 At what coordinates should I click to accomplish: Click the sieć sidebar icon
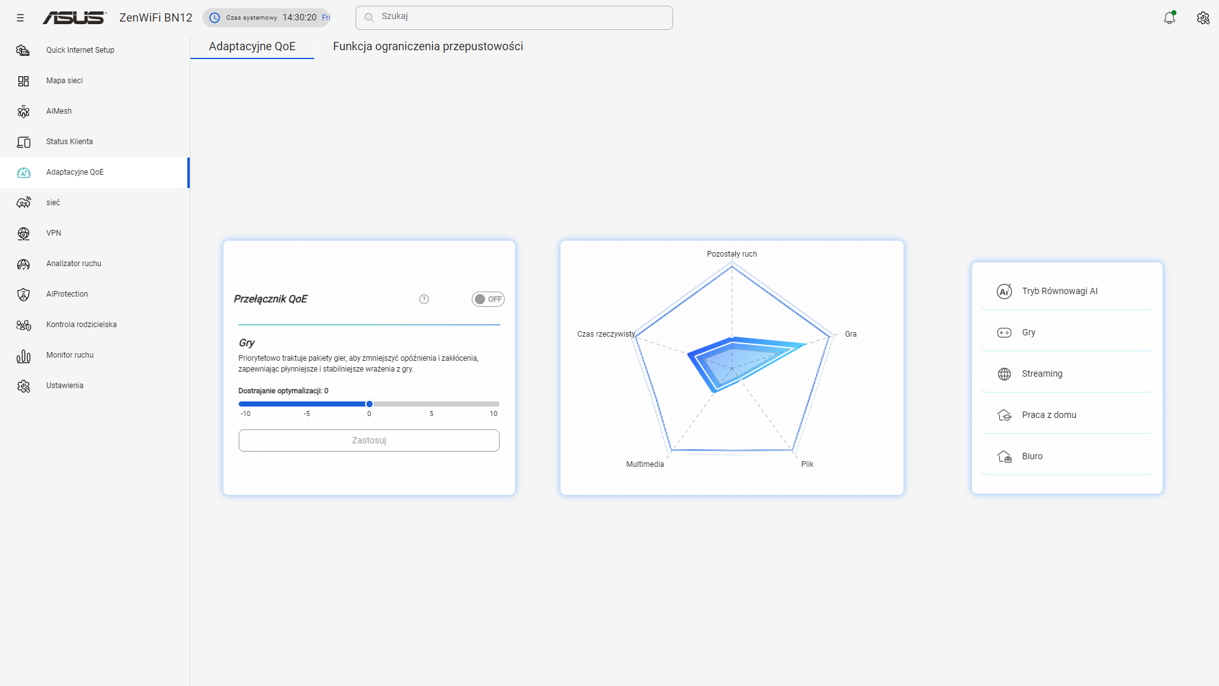(x=23, y=203)
